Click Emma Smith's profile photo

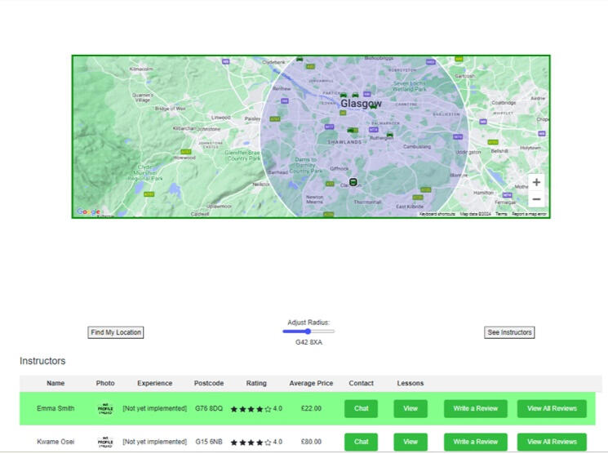105,408
